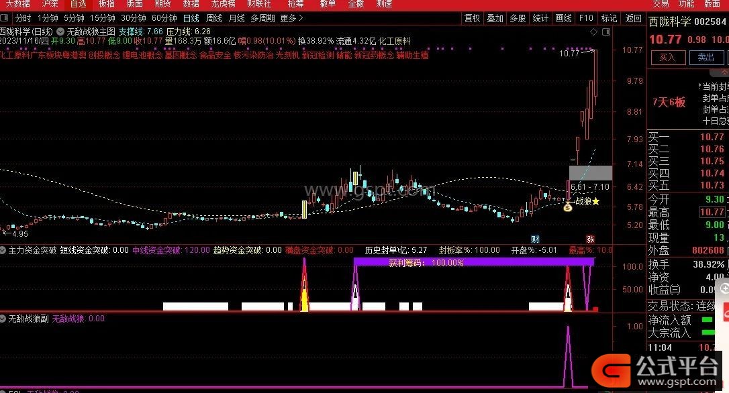Open the 撤单 menu
This screenshot has width=729, height=393.
tap(328, 4)
